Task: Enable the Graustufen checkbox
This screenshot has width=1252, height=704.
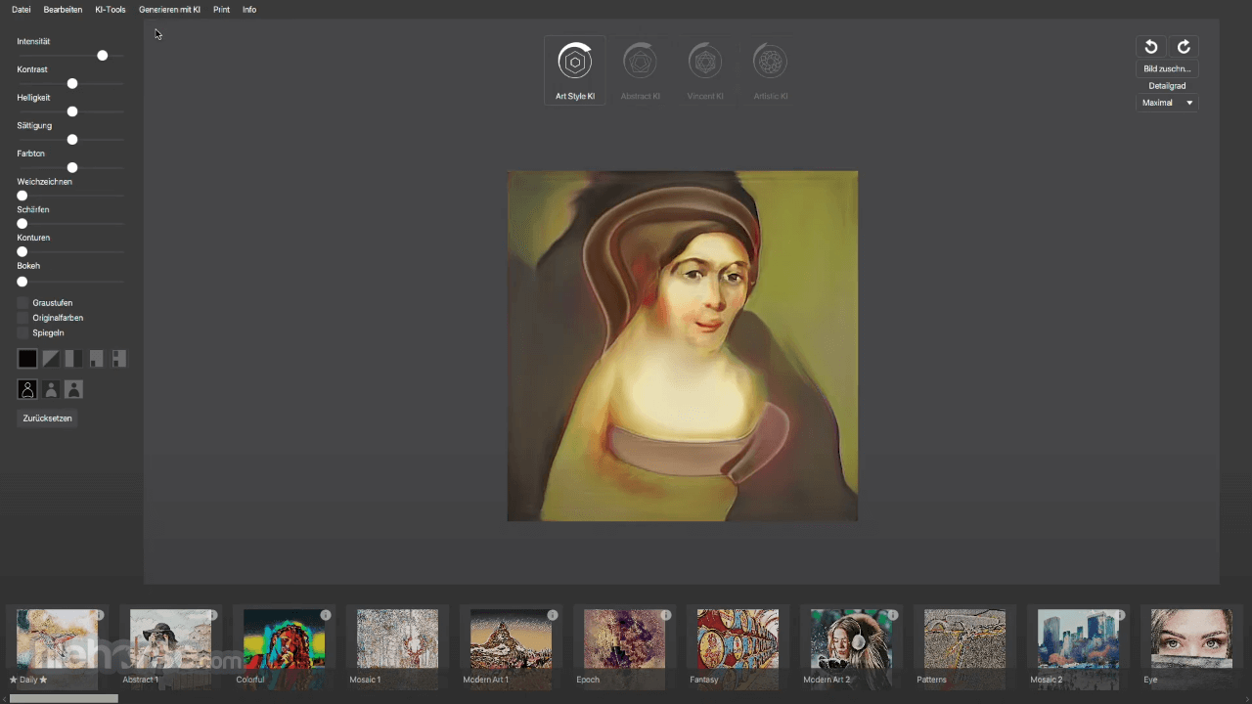Action: [22, 303]
